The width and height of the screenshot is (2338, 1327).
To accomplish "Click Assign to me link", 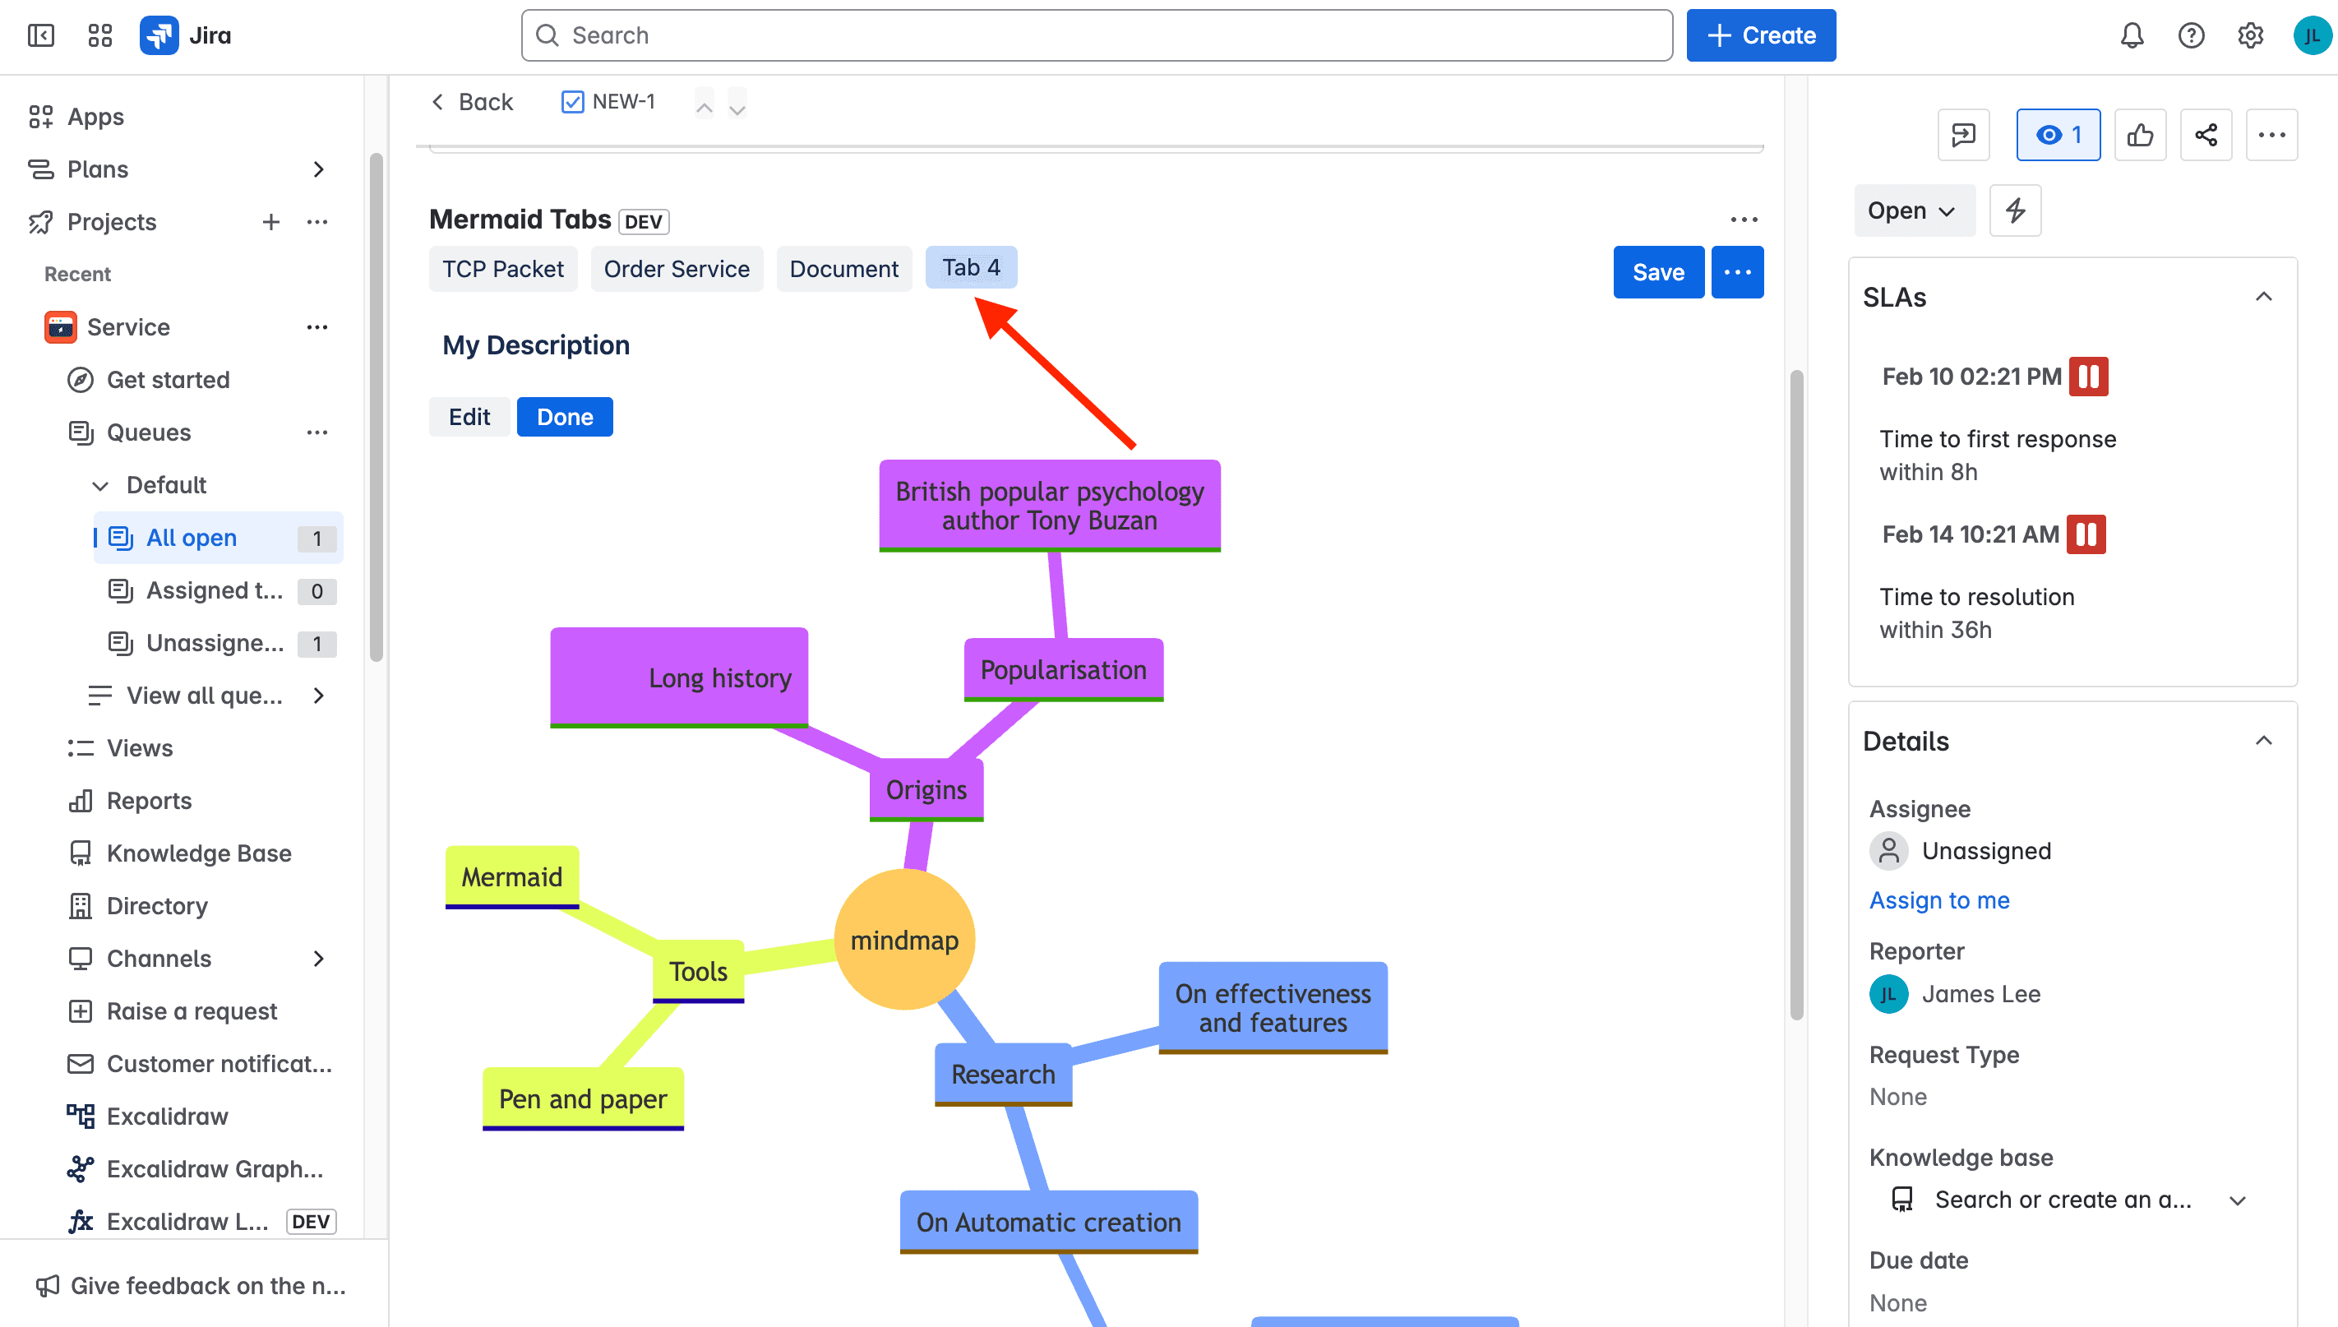I will tap(1939, 900).
